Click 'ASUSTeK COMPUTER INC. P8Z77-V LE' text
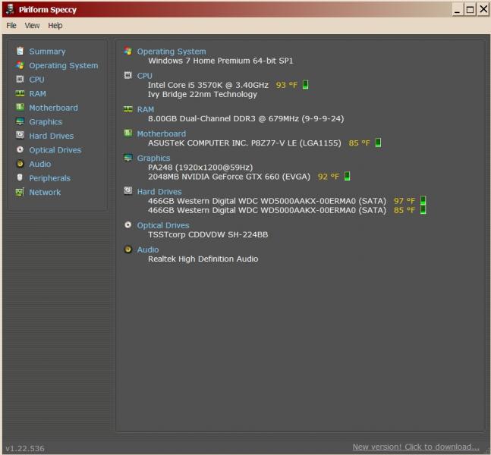 (222, 143)
